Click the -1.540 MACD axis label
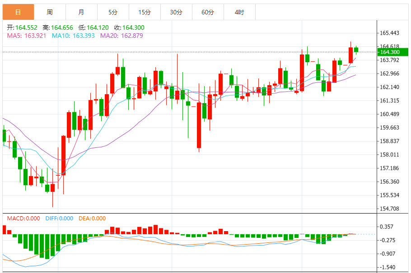Image resolution: width=411 pixels, height=273 pixels. (388, 267)
